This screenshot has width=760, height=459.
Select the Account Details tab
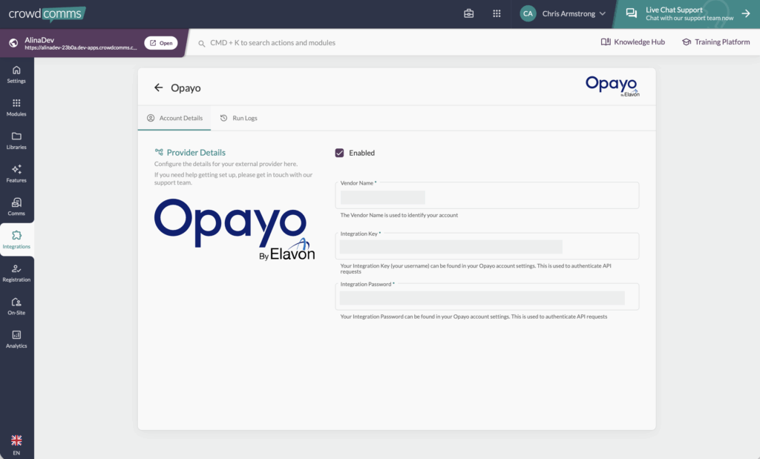point(174,118)
